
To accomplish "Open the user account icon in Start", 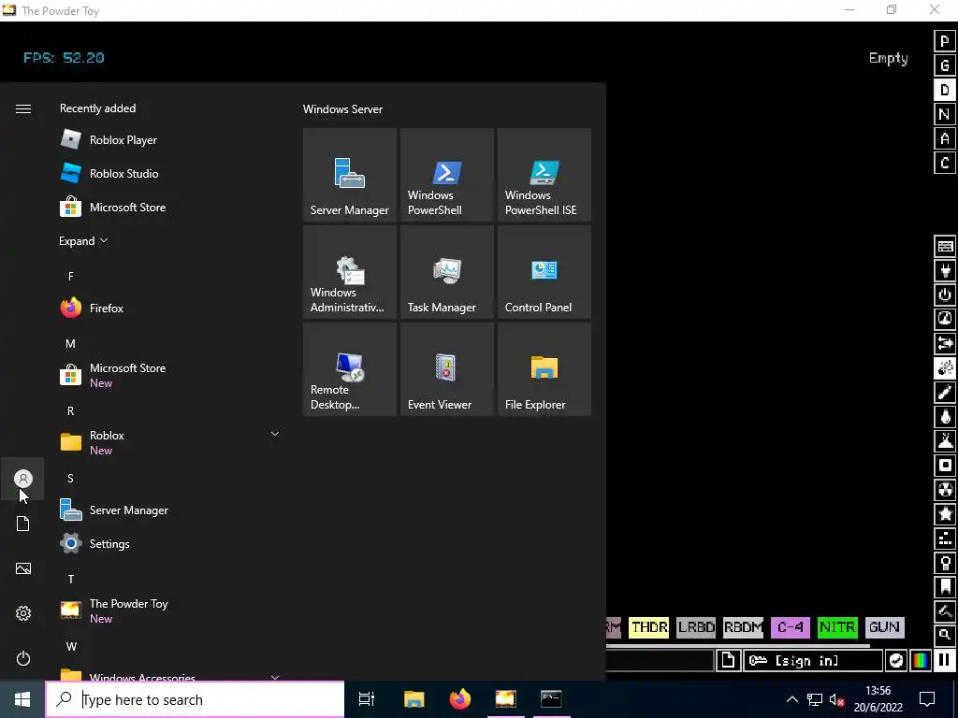I will click(x=23, y=479).
